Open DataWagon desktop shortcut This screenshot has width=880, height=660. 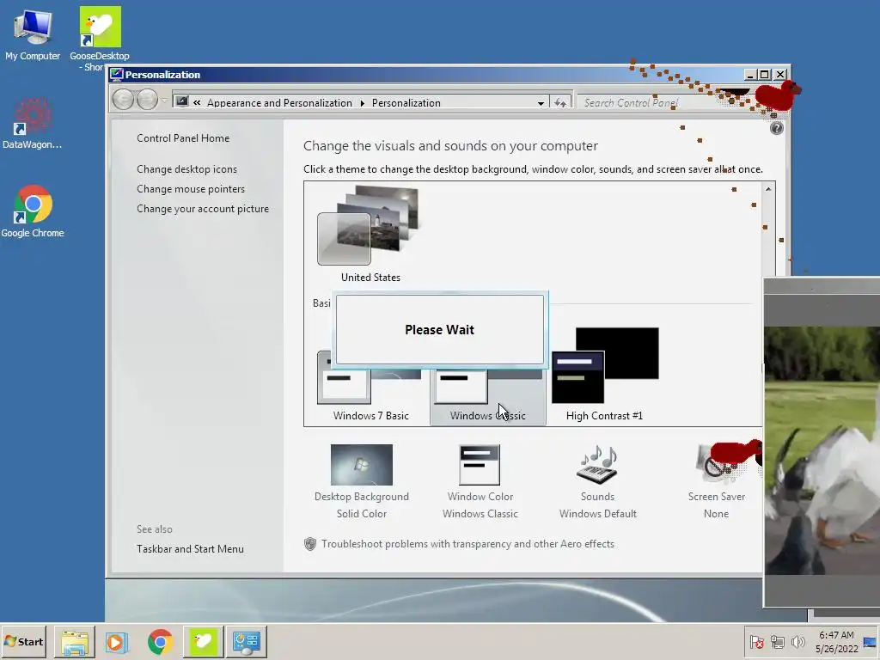32,124
